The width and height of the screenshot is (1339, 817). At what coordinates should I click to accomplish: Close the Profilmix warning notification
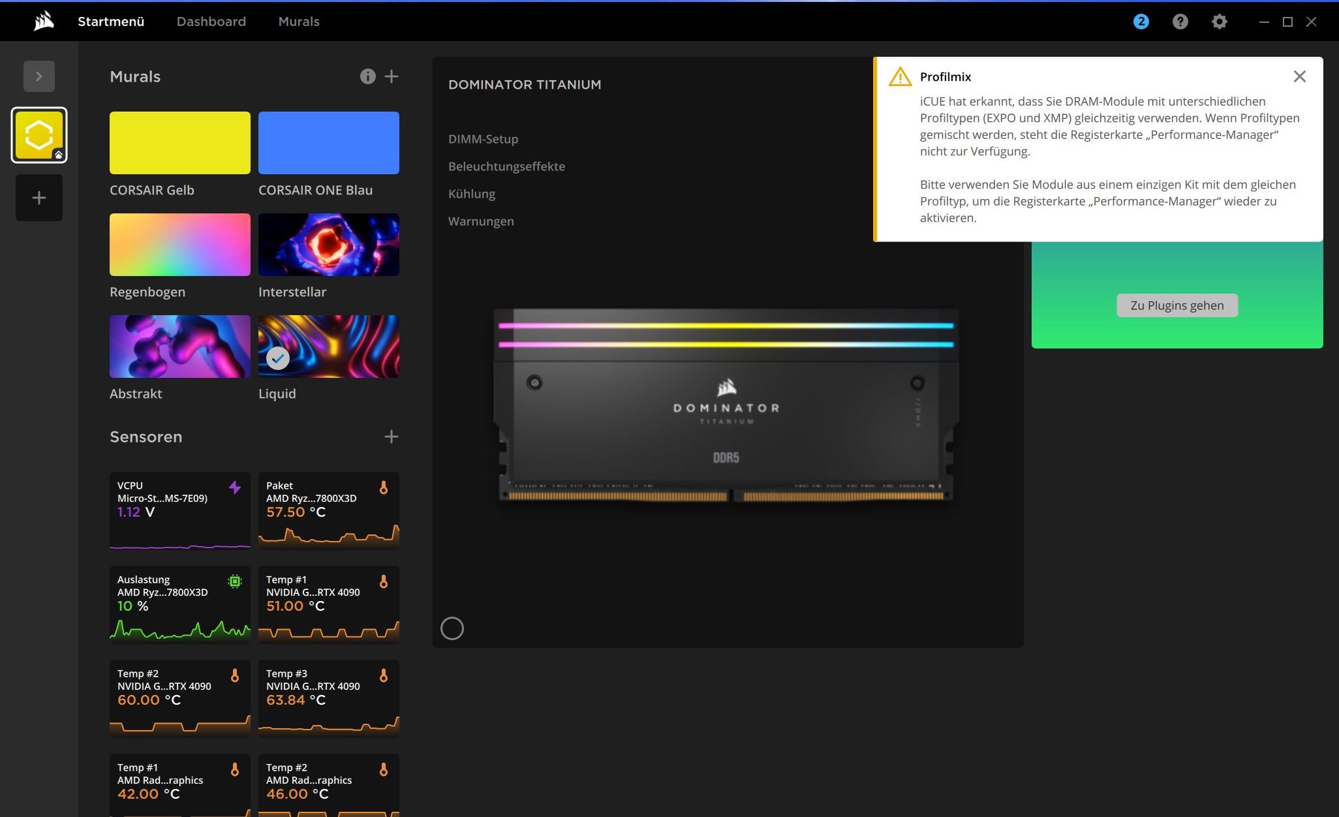pos(1299,76)
